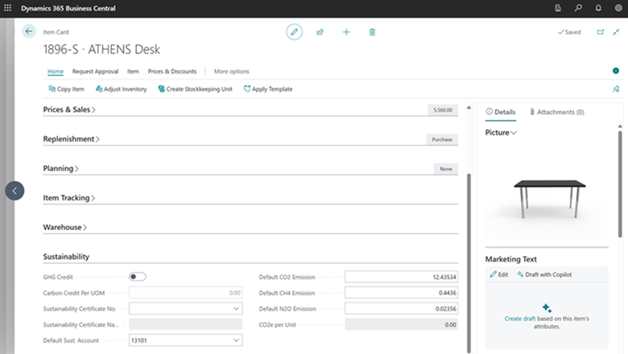The width and height of the screenshot is (628, 354).
Task: Open the app launcher waffle icon
Action: click(x=7, y=8)
